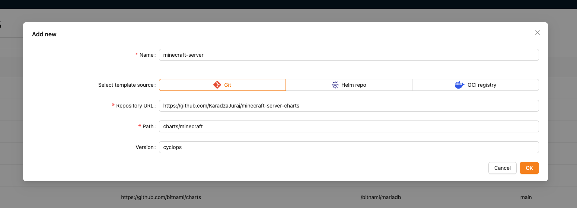Select Git as the template source
The height and width of the screenshot is (208, 577).
222,85
